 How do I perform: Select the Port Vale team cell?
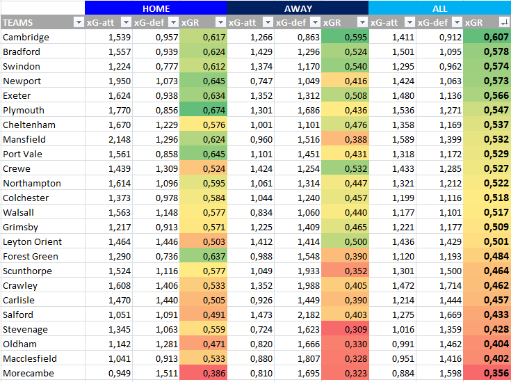tap(42, 154)
